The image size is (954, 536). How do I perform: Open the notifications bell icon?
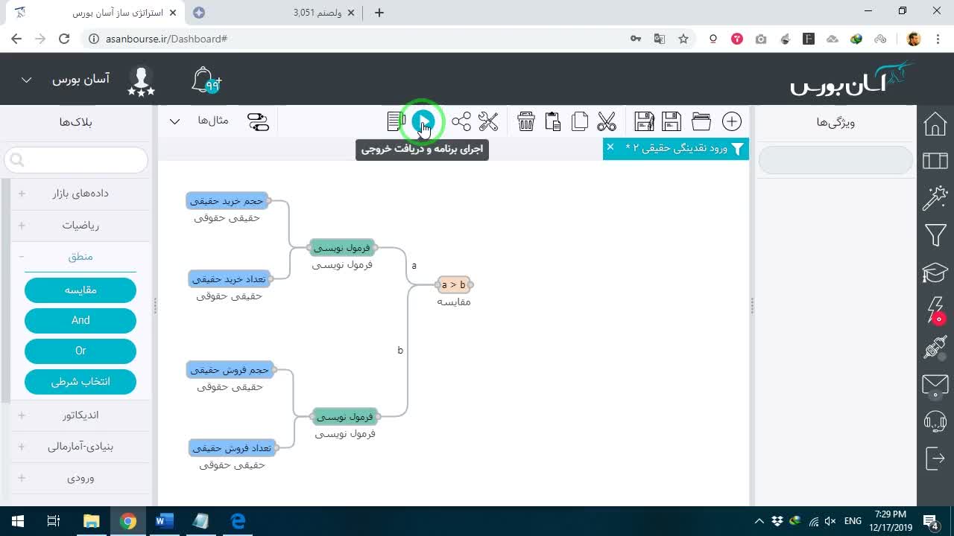205,80
